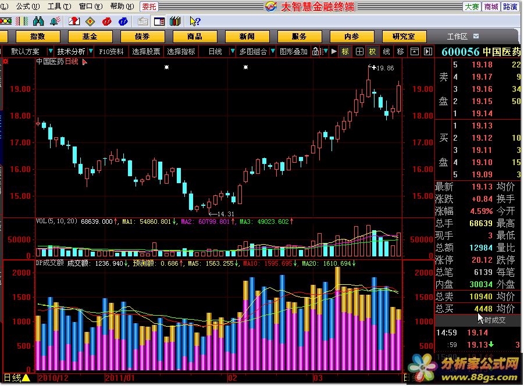Image resolution: width=524 pixels, height=386 pixels.
Task: Click the 默认方案 scheme label
Action: (x=25, y=51)
